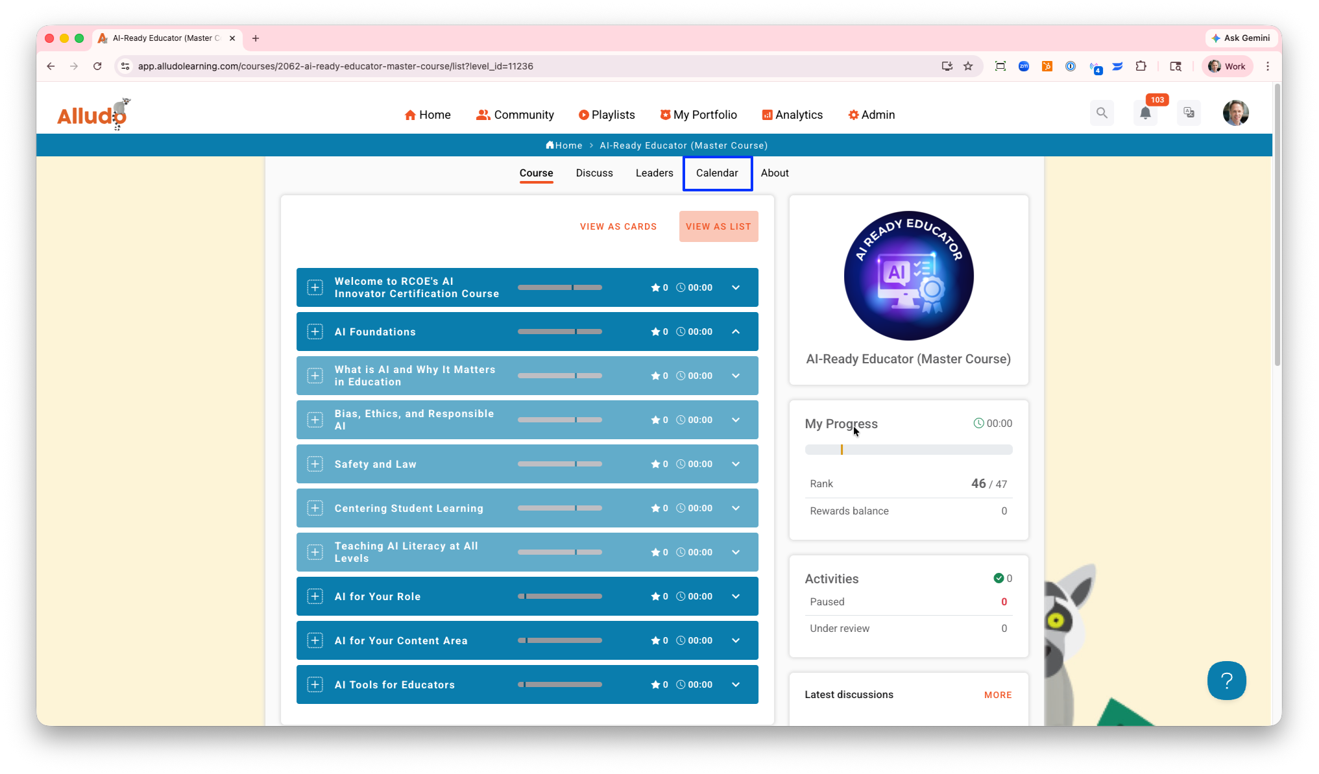Switch to the Calendar tab
The width and height of the screenshot is (1319, 774).
[717, 173]
